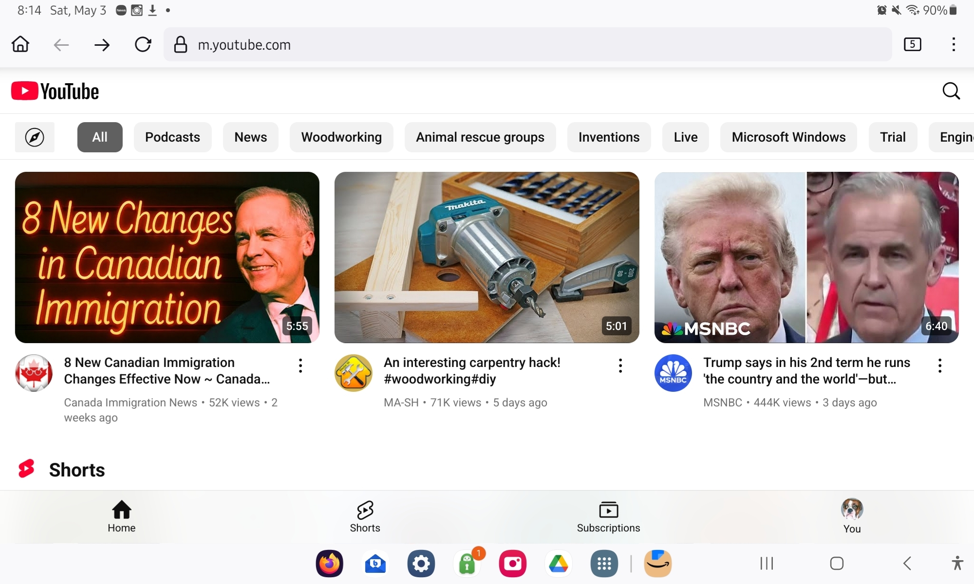Go to Shorts in bottom navigation
This screenshot has height=584, width=974.
tap(365, 517)
